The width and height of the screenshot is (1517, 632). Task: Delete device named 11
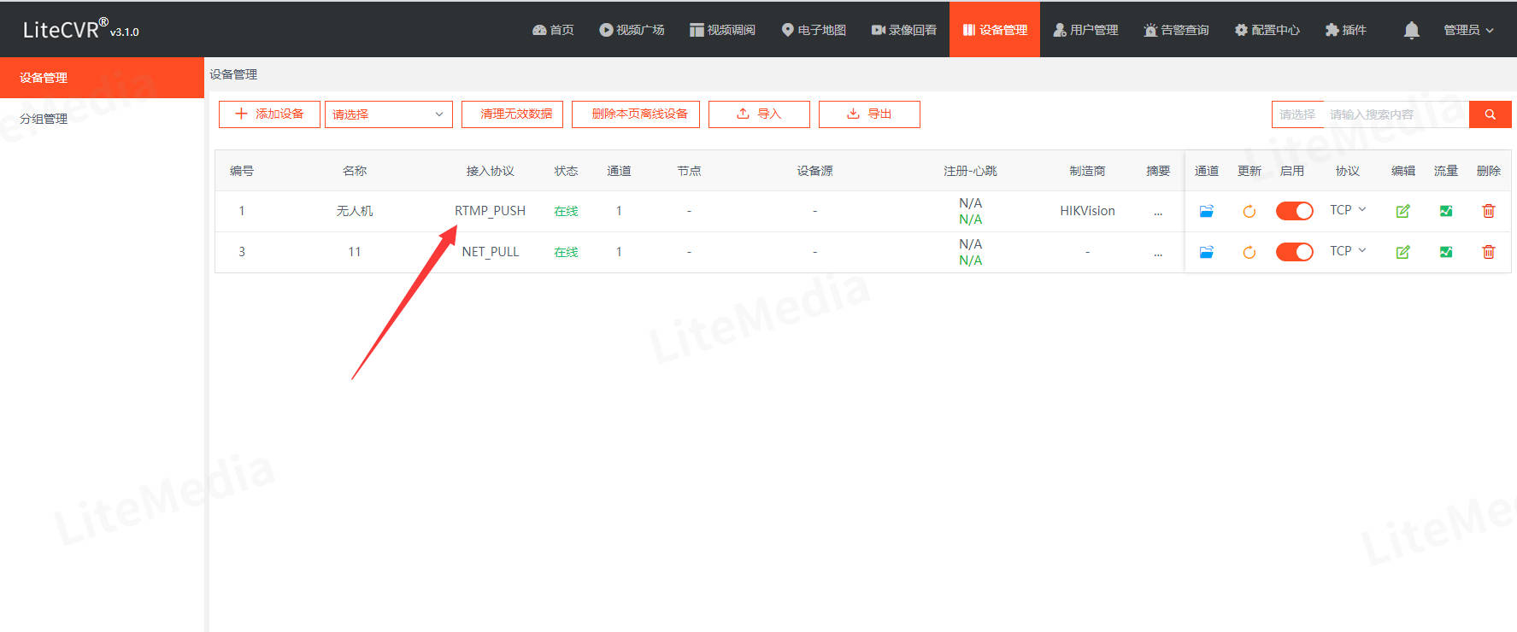pos(1488,252)
